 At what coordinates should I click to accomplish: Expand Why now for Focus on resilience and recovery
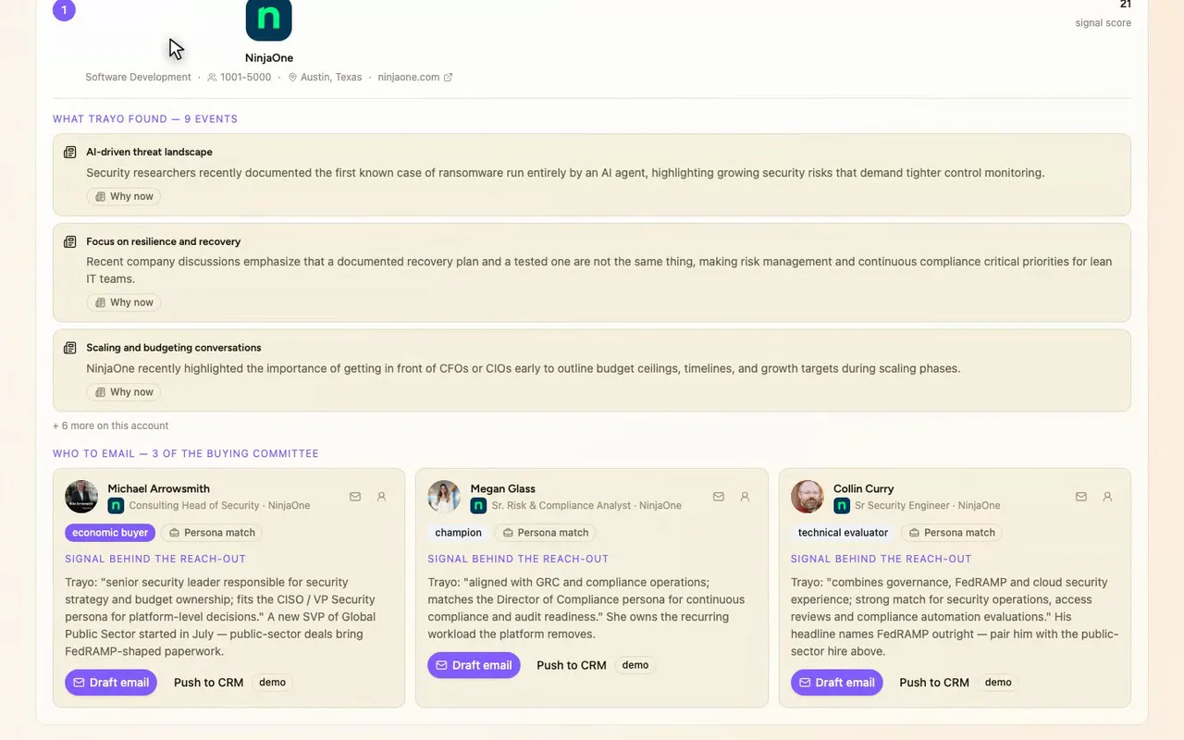[x=124, y=302]
